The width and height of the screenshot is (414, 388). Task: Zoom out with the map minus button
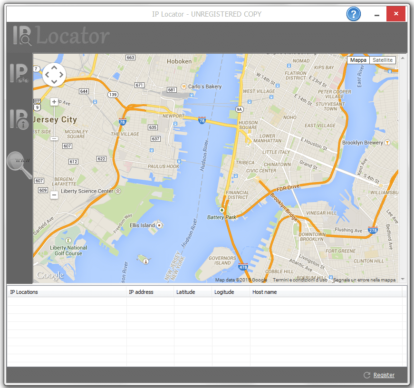point(54,195)
